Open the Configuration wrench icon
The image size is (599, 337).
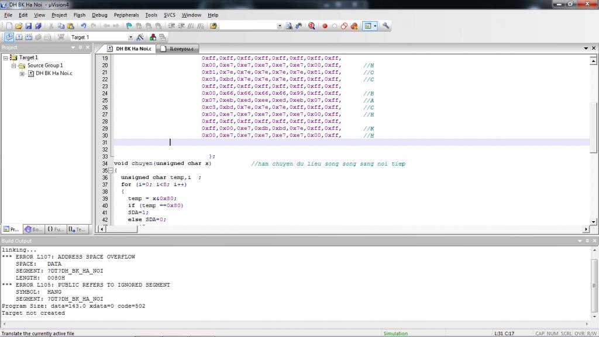(385, 26)
